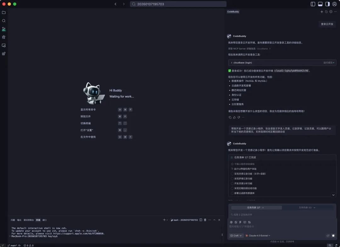
Task: Switch to the 调试控制台 panel tab
Action: pos(29,220)
